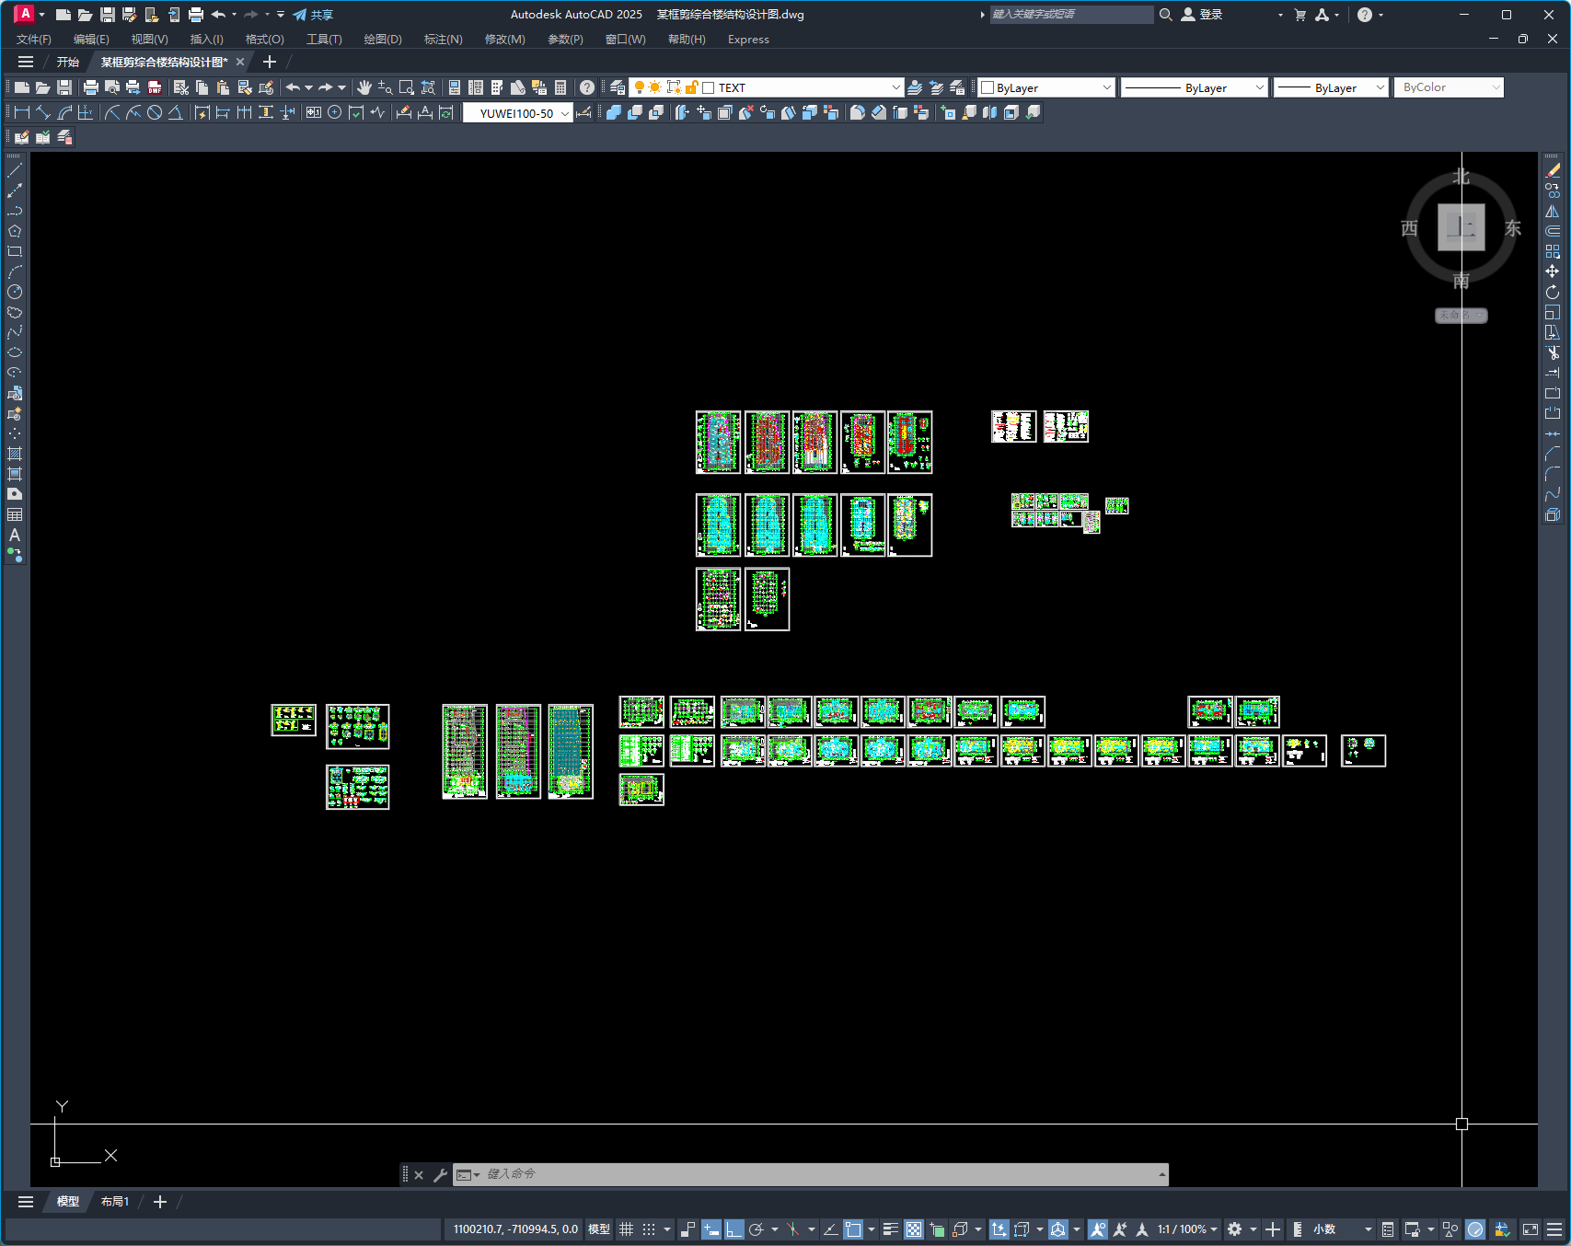Toggle snap mode dots in status bar
This screenshot has width=1571, height=1246.
(x=649, y=1229)
